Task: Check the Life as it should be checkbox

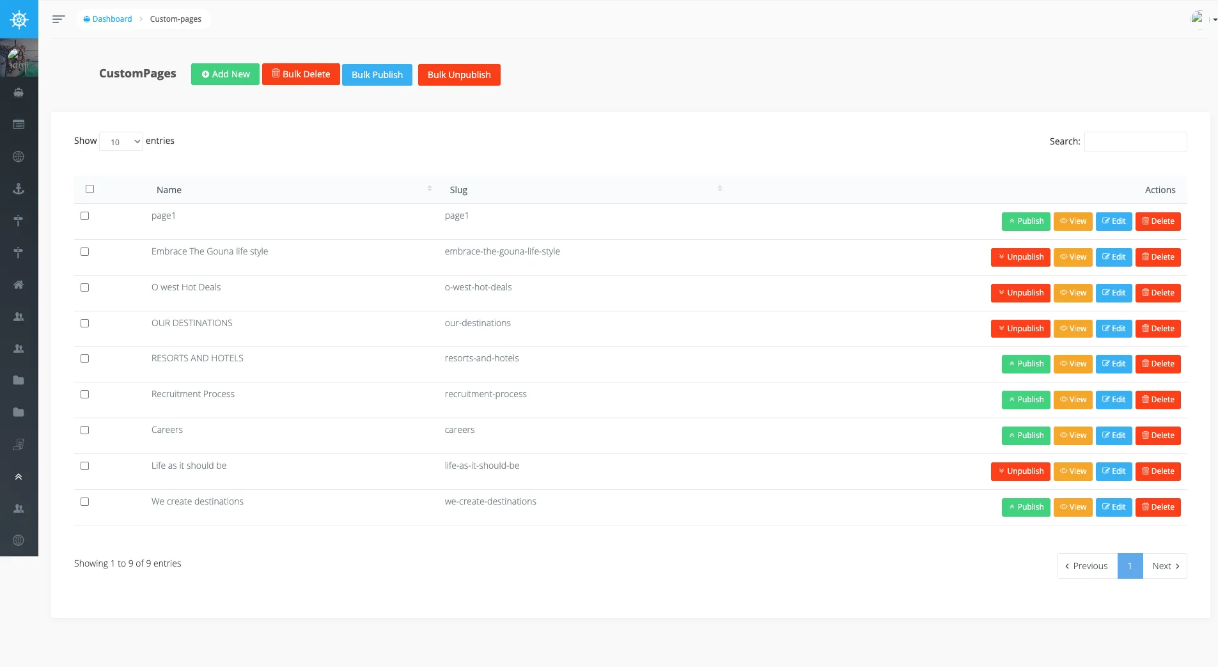Action: 84,466
